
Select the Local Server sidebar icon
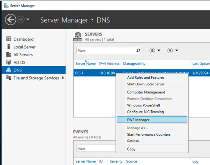tap(8, 47)
